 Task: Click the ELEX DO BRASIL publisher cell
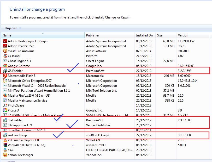pyautogui.click(x=109, y=150)
